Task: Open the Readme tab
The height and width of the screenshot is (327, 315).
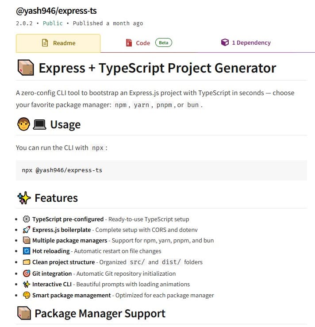Action: pos(58,43)
